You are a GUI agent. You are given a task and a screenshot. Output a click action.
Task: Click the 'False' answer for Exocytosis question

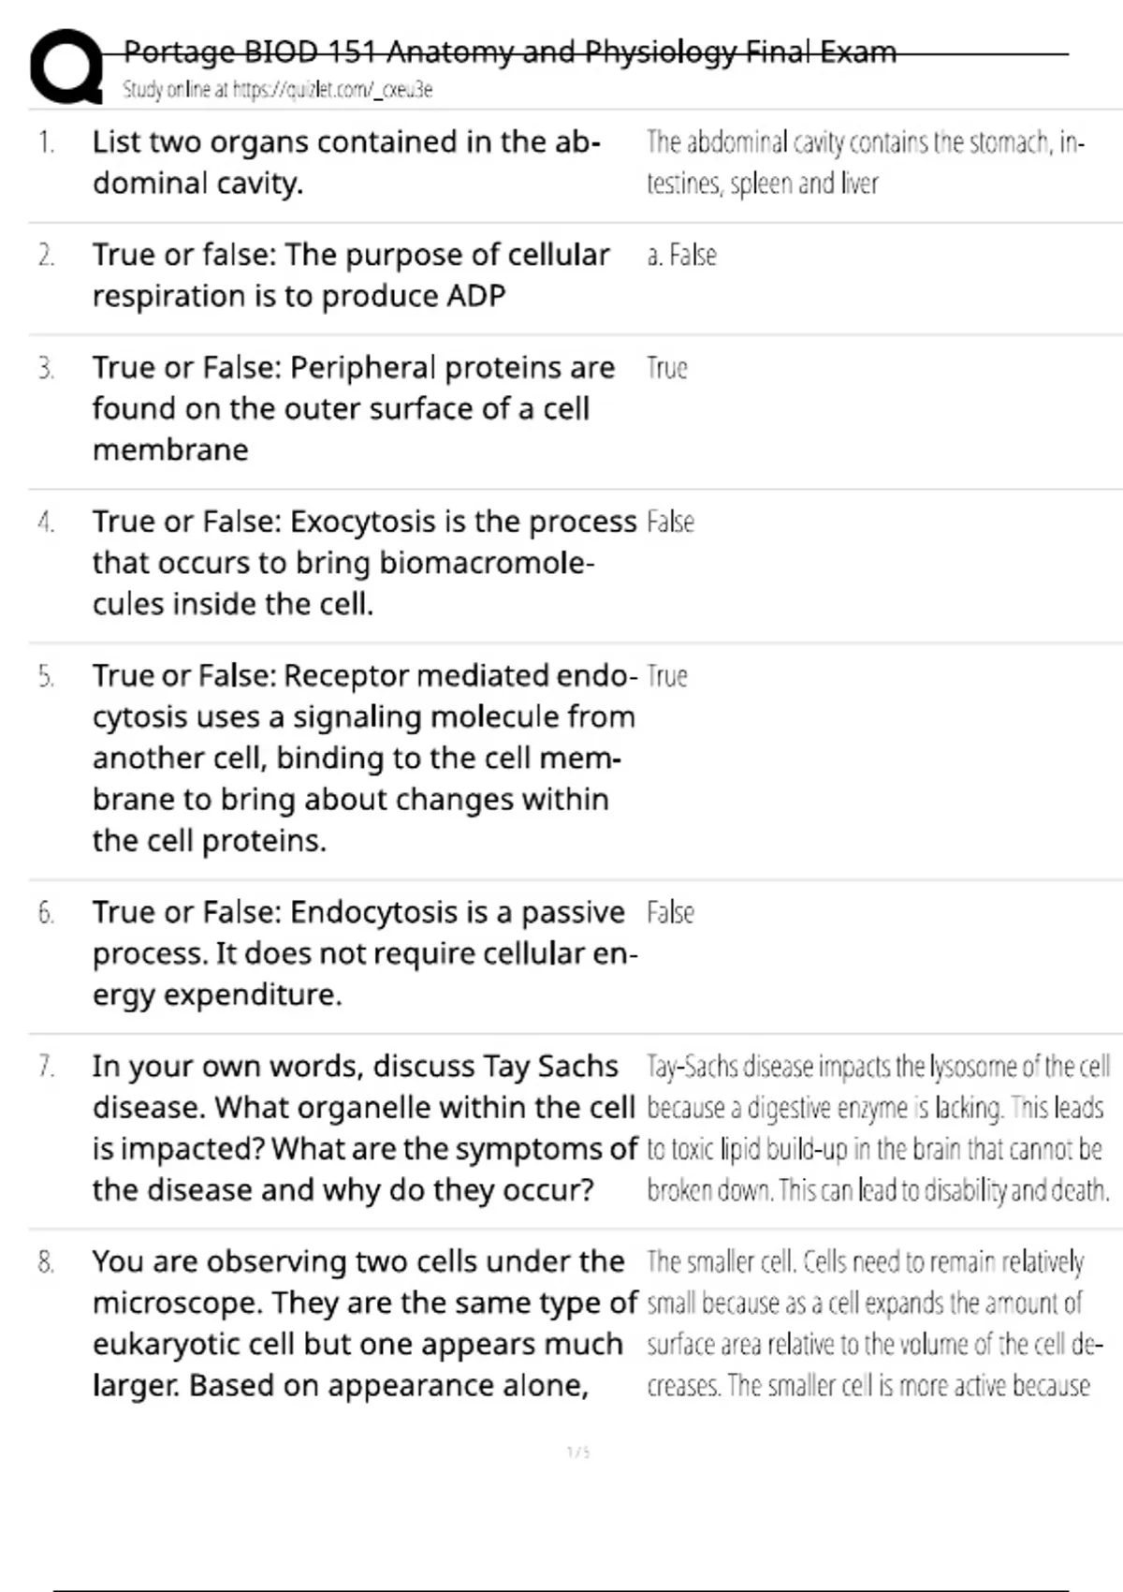[670, 522]
